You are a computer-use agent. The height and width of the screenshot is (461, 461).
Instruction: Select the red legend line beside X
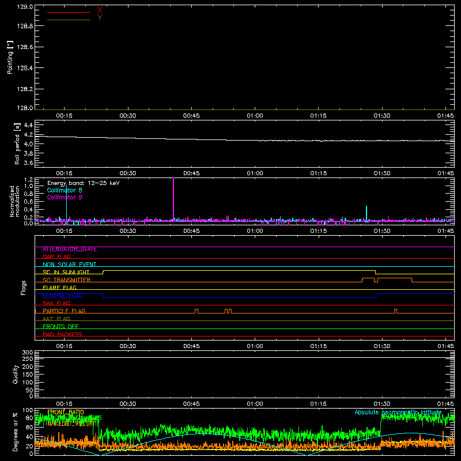coord(69,12)
